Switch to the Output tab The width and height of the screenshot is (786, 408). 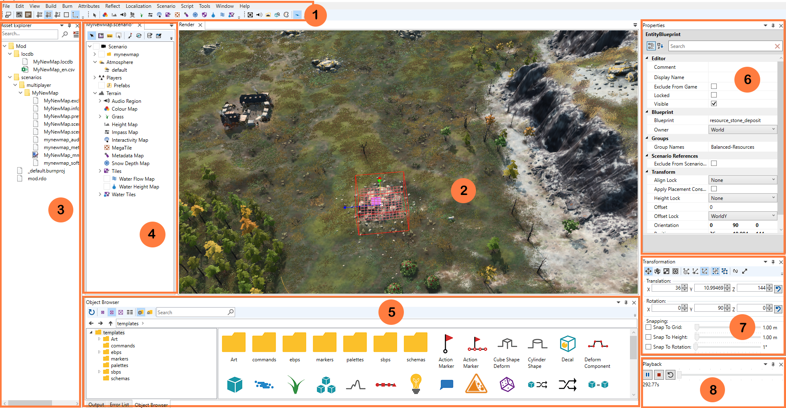click(96, 405)
